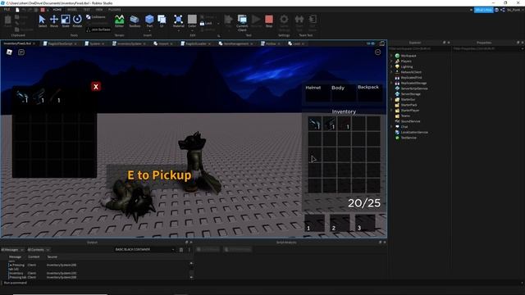Click the Filter Properties search field
Screen dimensions: 525x295
click(487, 49)
